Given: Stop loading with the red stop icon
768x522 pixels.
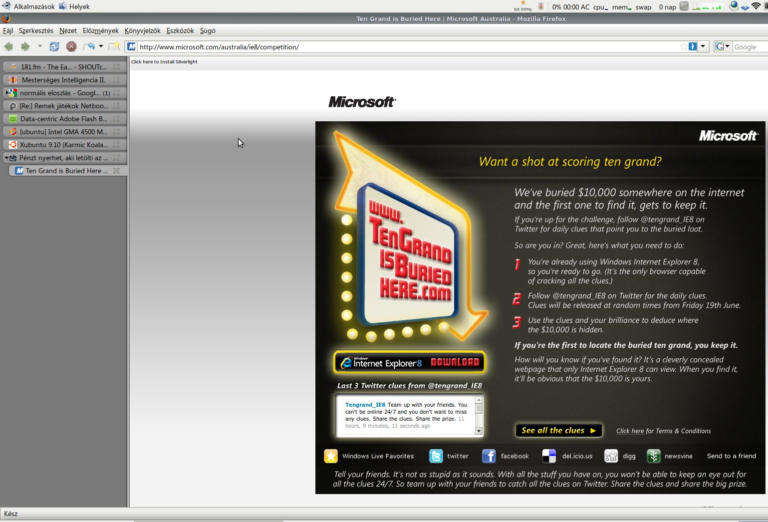Looking at the screenshot, I should tap(71, 47).
